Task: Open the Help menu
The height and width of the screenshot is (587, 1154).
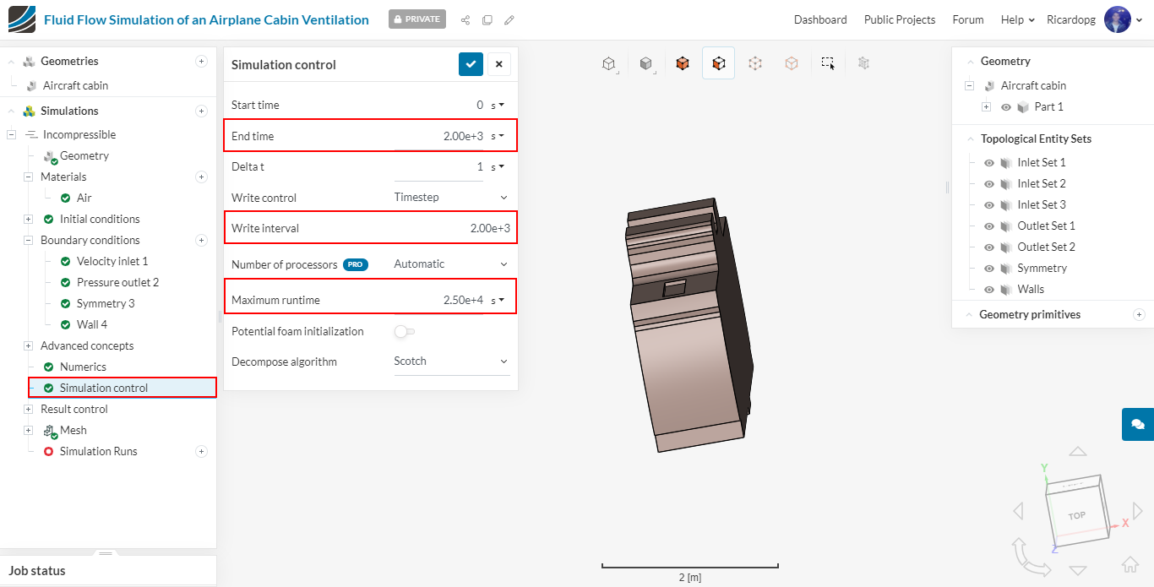Action: (x=1017, y=19)
